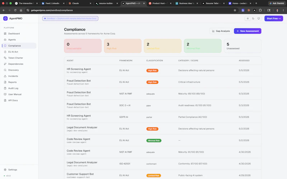Switch to the Feed | LinkedIn tab

[52, 3]
